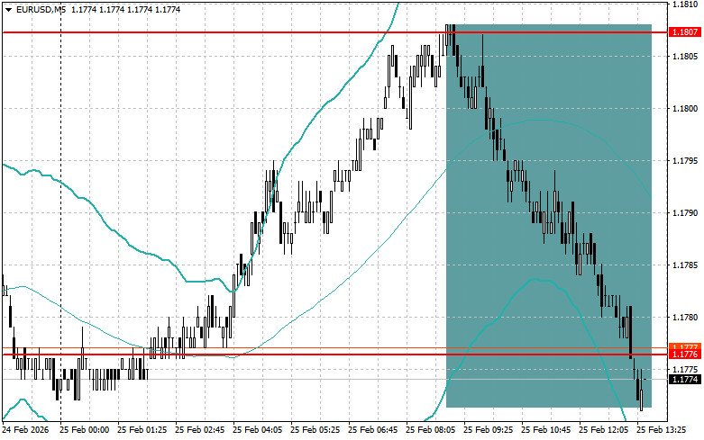Click the 25 Feb 00:00 time label
The image size is (704, 440).
point(85,430)
